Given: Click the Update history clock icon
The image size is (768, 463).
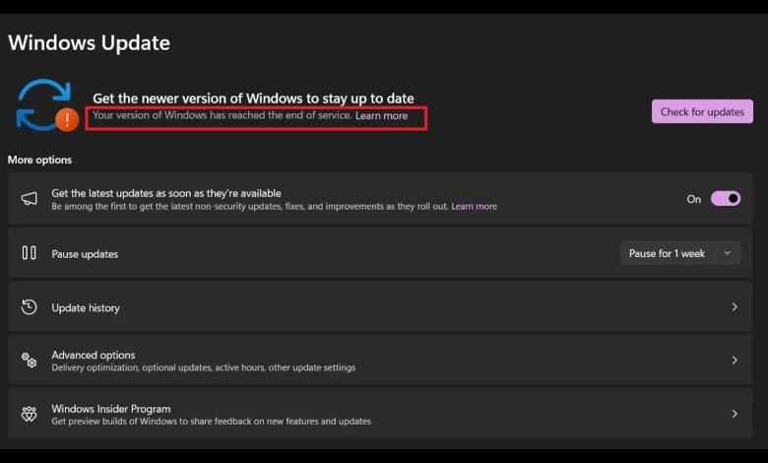Looking at the screenshot, I should pos(29,306).
